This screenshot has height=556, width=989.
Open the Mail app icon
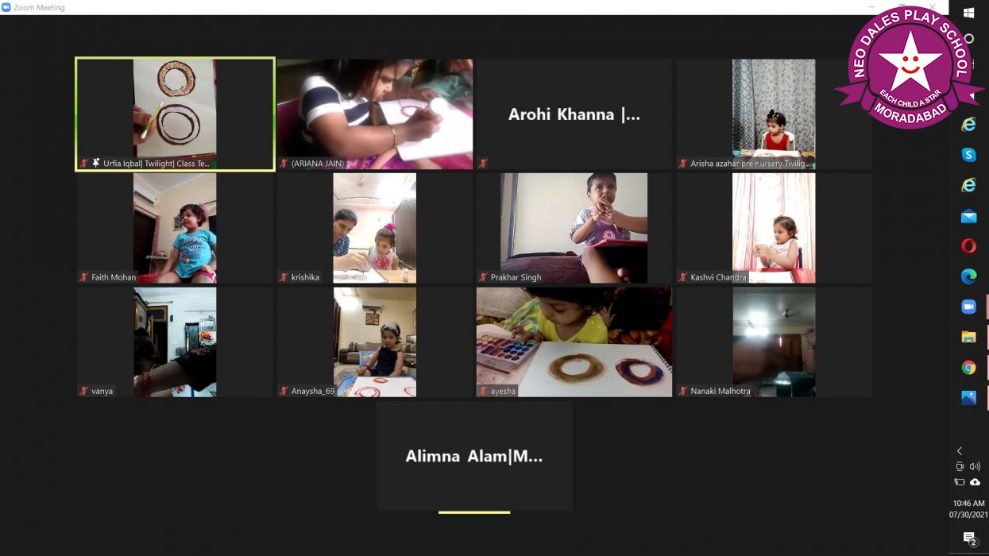point(968,216)
